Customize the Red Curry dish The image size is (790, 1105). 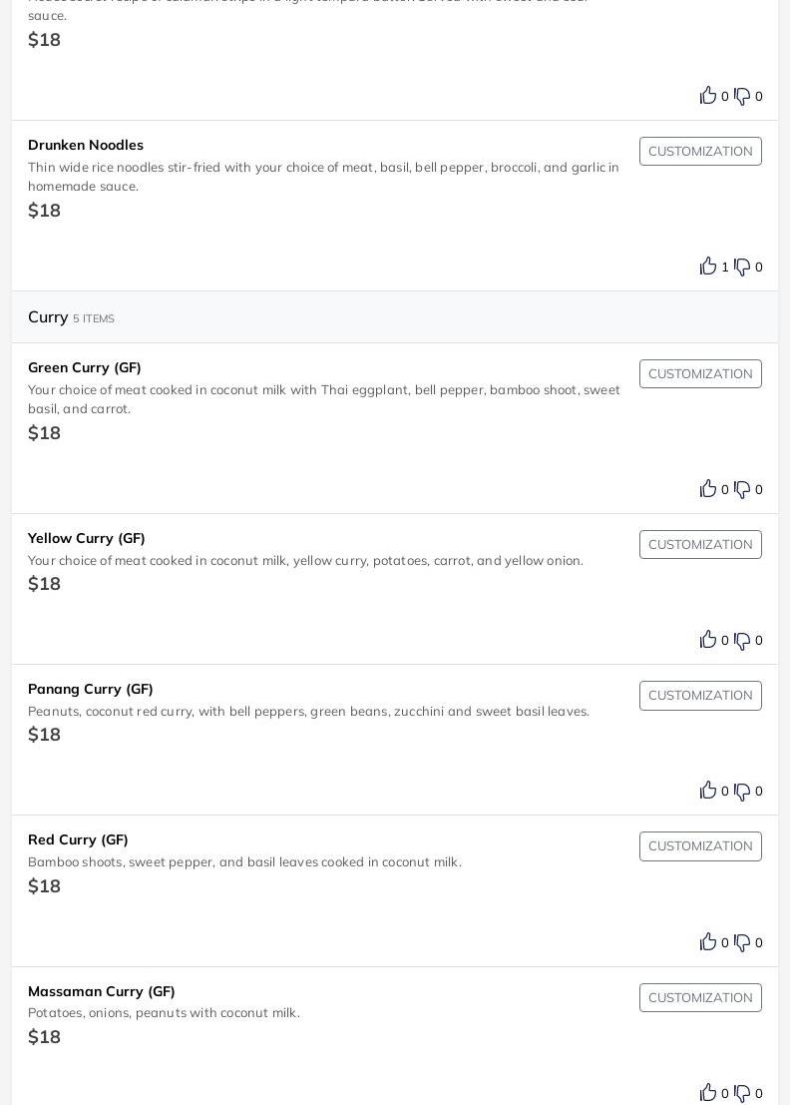pyautogui.click(x=700, y=846)
